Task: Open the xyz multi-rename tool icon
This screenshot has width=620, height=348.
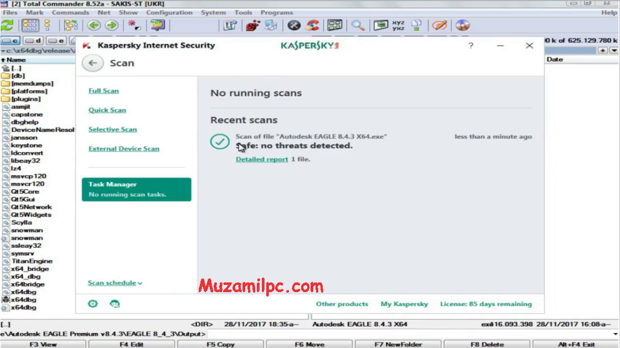Action: 398,25
